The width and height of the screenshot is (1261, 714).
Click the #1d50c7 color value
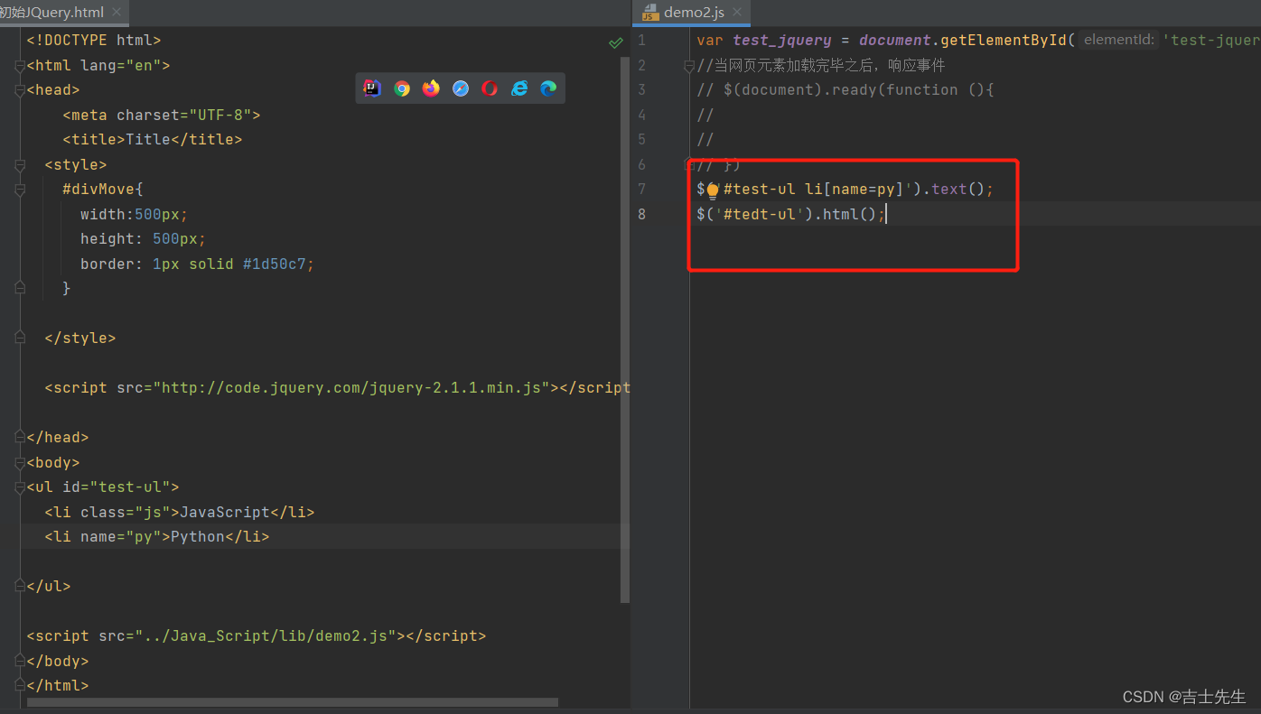click(275, 264)
